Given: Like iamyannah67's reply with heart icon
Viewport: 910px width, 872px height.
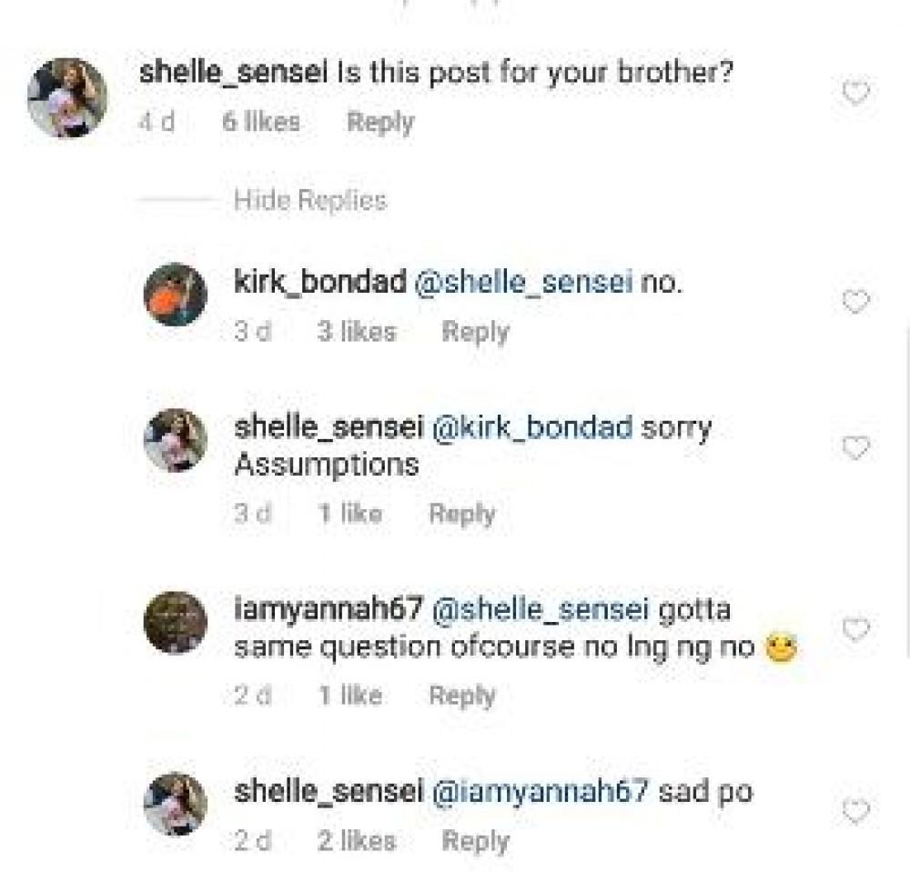Looking at the screenshot, I should point(855,628).
